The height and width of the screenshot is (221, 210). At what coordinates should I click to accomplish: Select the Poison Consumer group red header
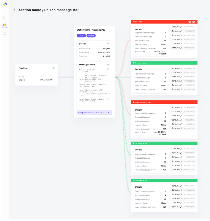point(164,102)
